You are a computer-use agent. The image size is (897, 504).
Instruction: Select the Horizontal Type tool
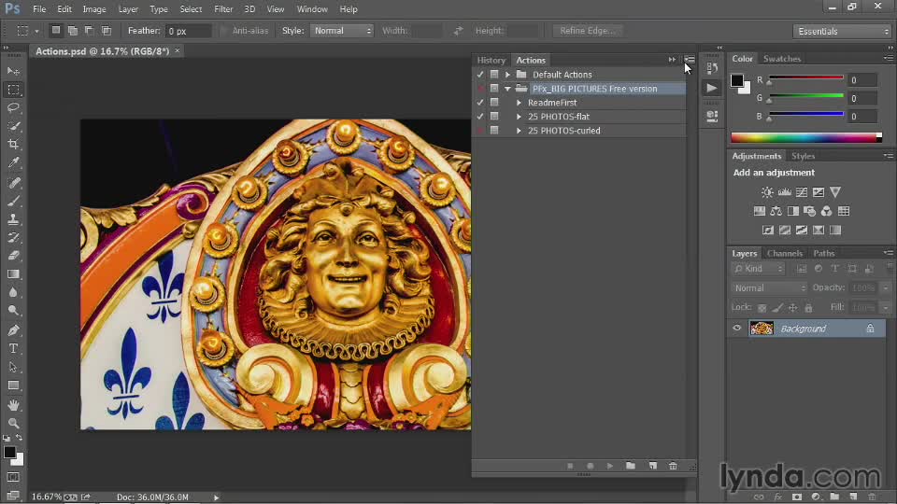point(13,348)
